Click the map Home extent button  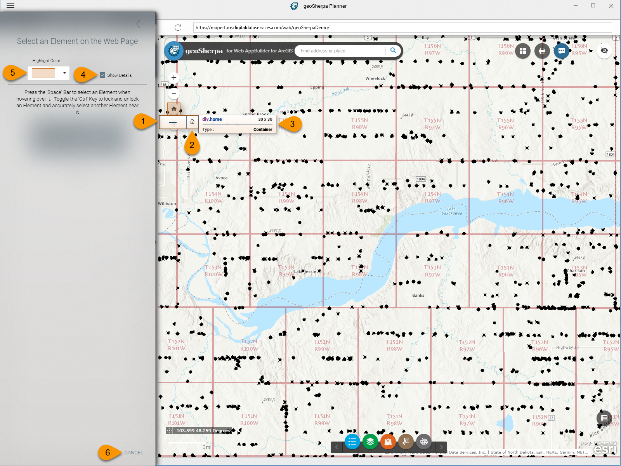tap(174, 109)
